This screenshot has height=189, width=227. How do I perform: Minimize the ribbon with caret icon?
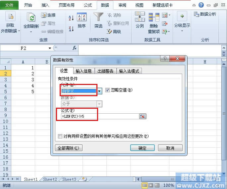[x=194, y=5]
